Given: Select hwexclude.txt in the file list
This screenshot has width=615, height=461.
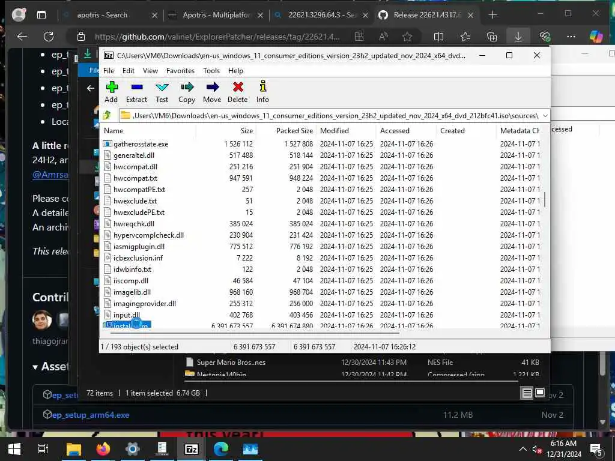Looking at the screenshot, I should point(135,200).
